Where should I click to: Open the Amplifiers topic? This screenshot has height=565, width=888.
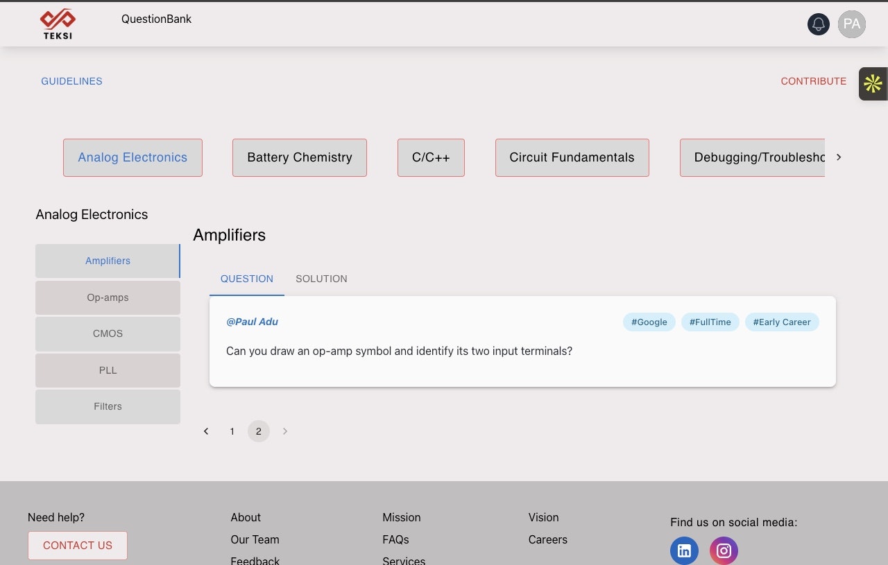pos(108,261)
